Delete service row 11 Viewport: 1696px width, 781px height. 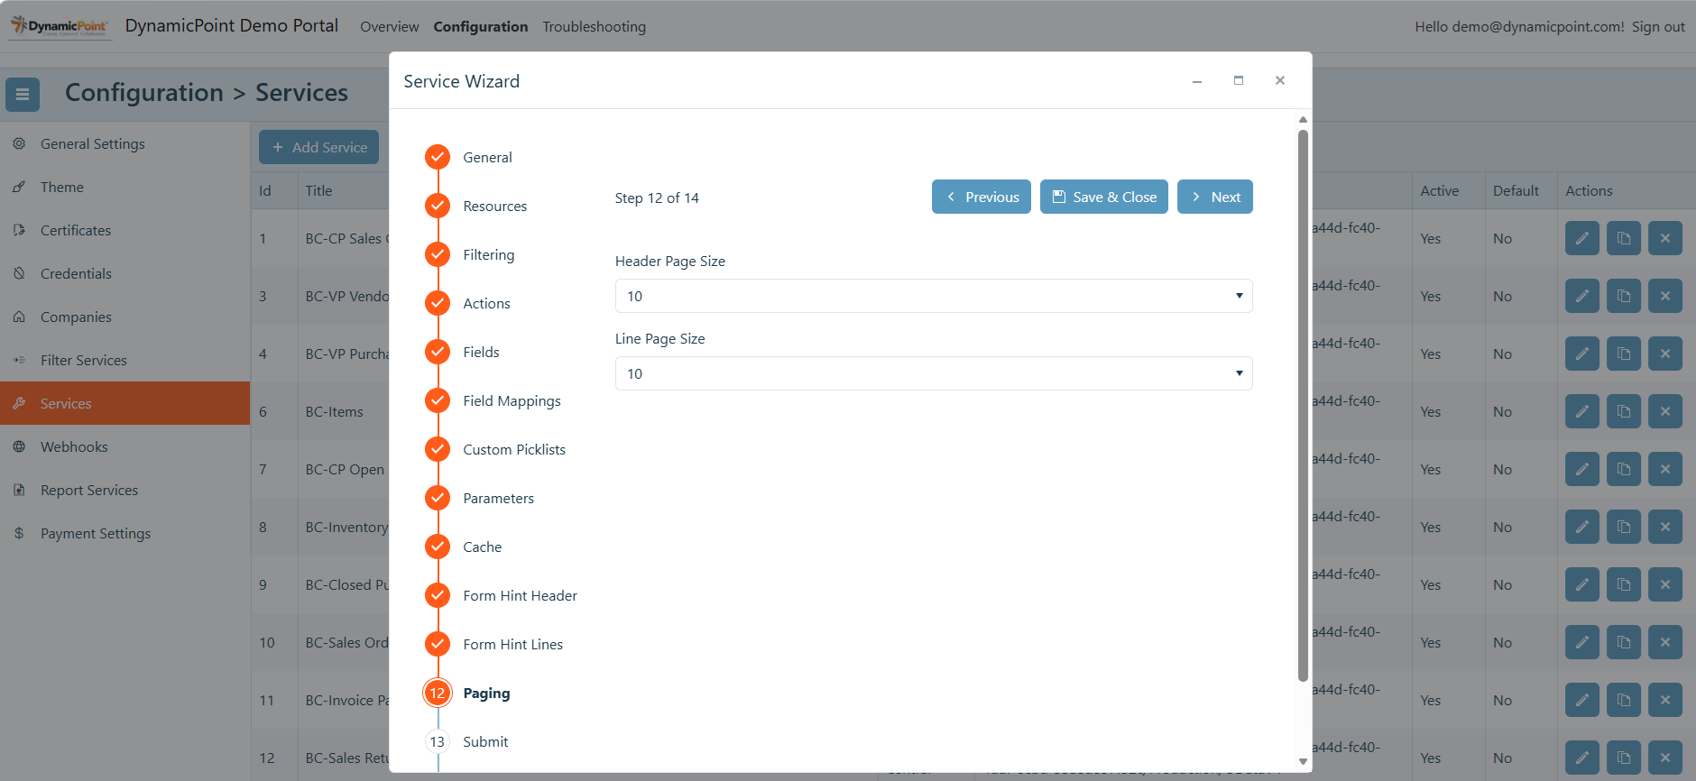pyautogui.click(x=1665, y=700)
